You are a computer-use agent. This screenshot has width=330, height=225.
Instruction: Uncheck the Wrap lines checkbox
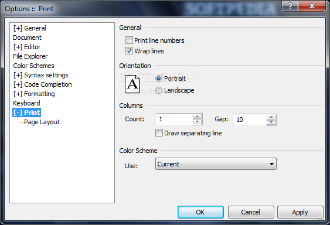[129, 51]
